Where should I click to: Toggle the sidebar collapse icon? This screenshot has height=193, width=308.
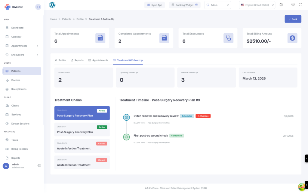[38, 7]
